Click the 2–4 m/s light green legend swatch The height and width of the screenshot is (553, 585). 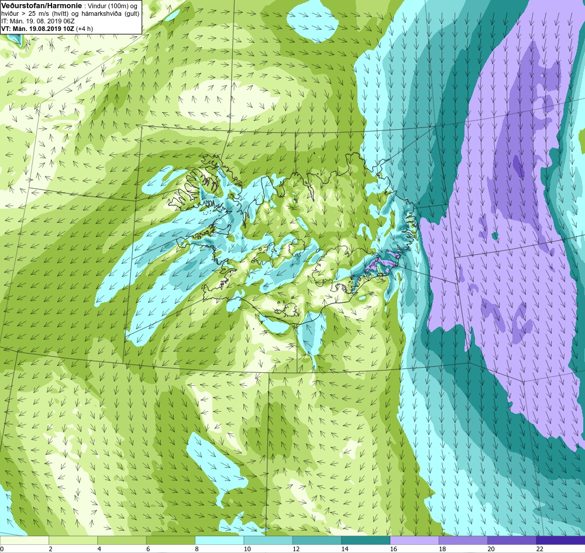pos(73,540)
